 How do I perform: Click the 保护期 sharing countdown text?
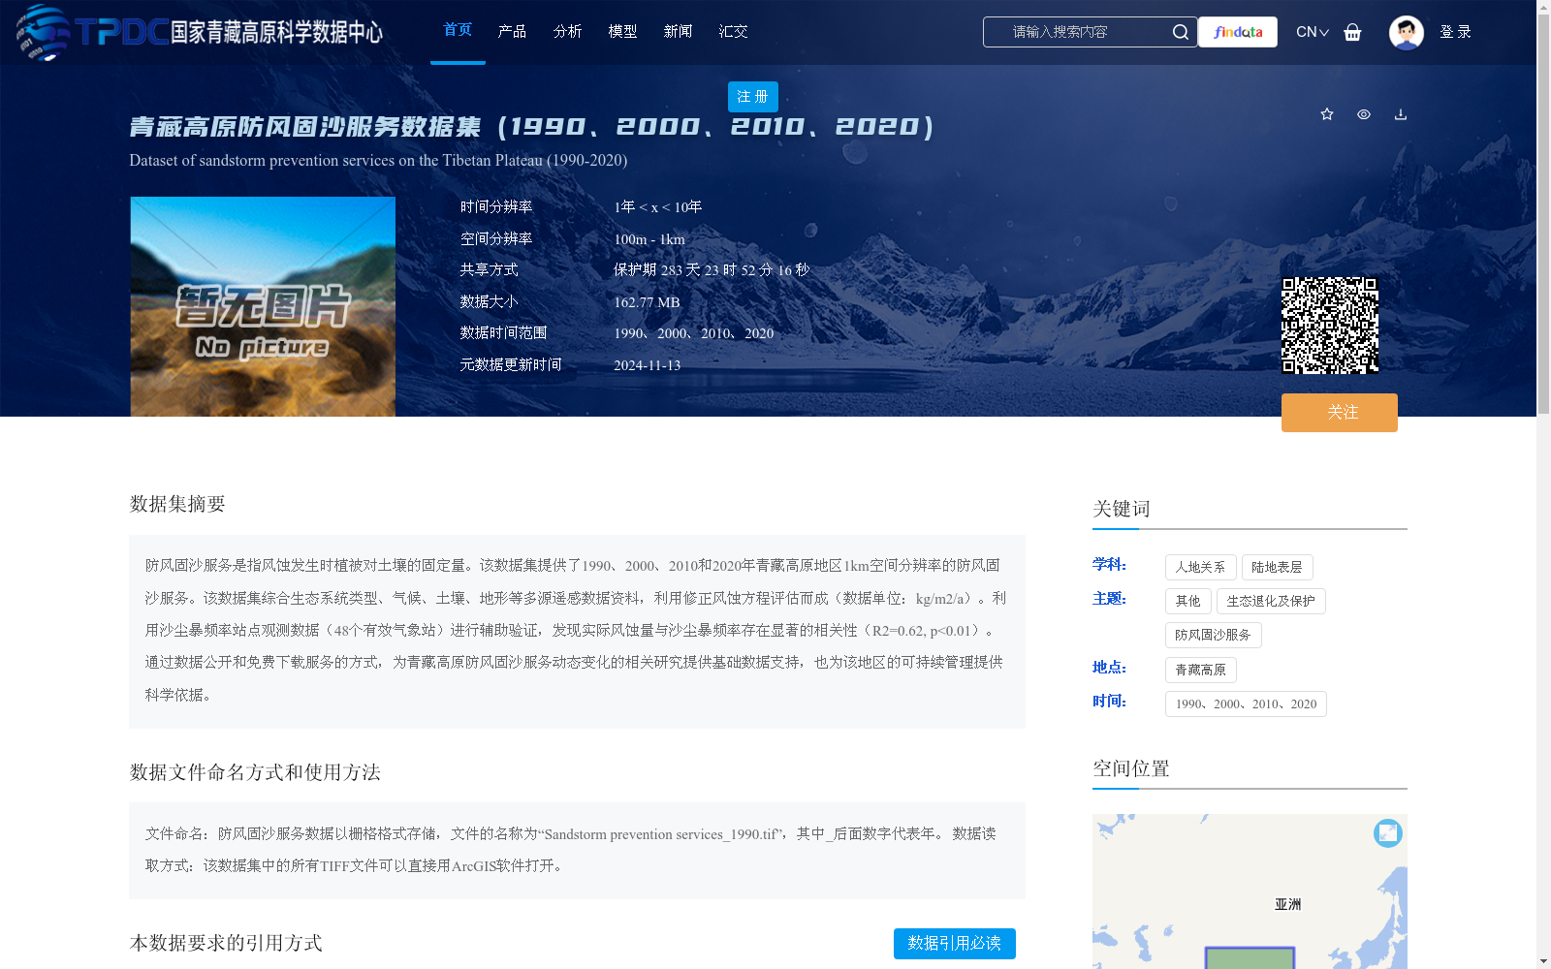(712, 270)
